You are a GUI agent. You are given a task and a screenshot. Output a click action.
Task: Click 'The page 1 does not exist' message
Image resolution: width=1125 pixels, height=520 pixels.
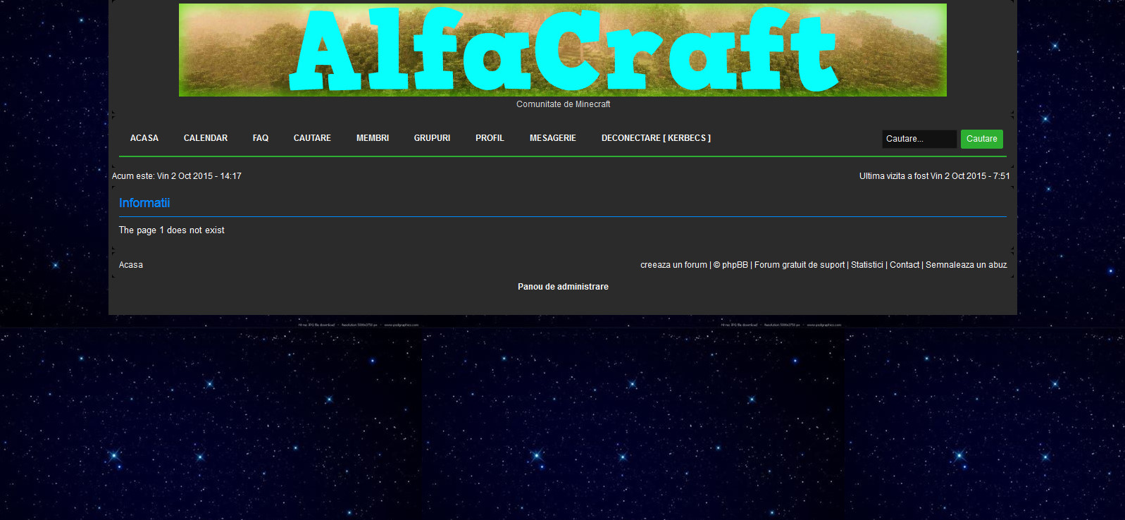click(172, 230)
